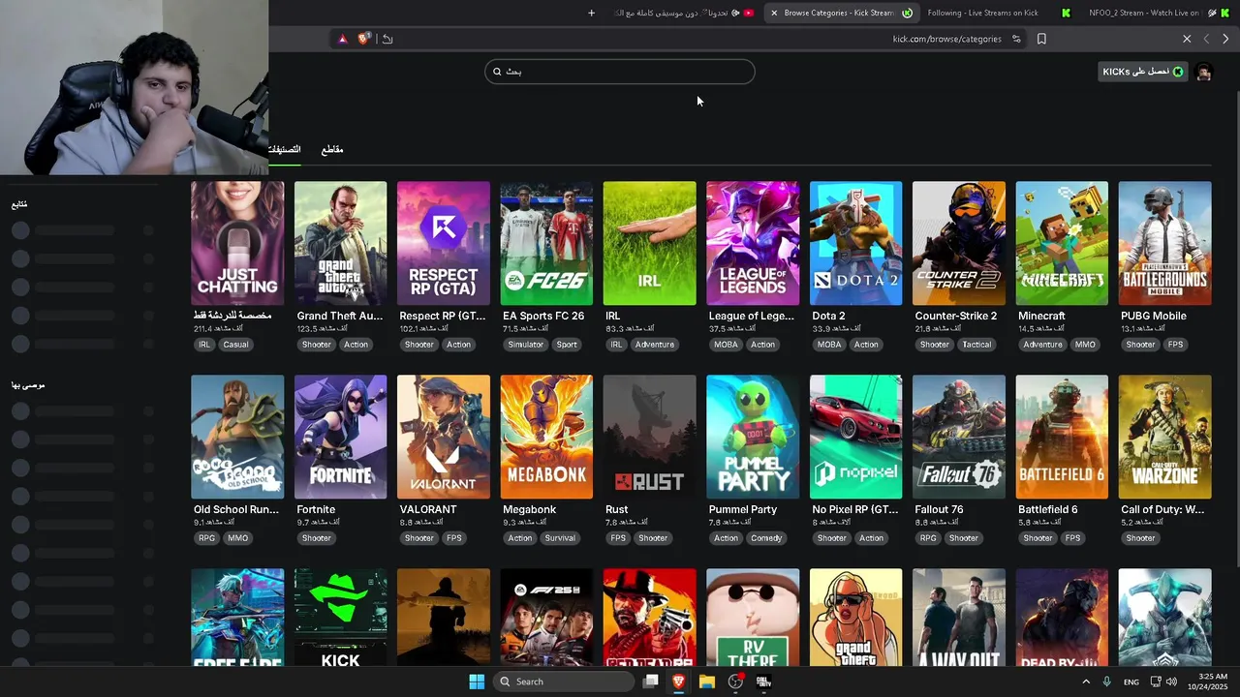Click the Kick search field
Screen dimensions: 1240x697
(x=620, y=72)
